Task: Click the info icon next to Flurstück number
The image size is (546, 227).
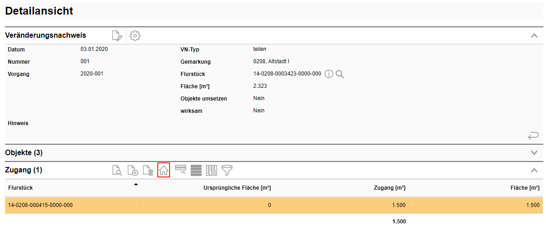Action: (329, 74)
